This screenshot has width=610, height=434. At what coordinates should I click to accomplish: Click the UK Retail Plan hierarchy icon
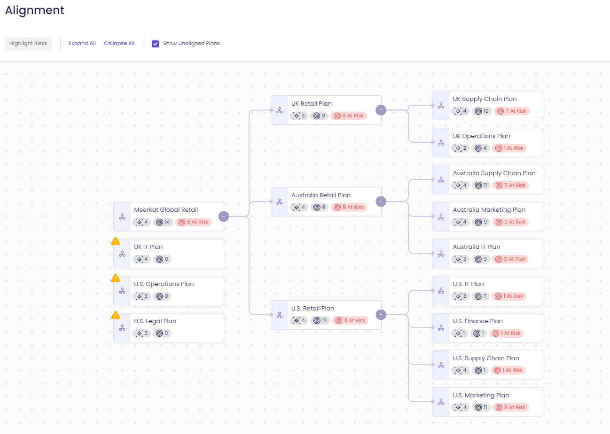pyautogui.click(x=279, y=110)
